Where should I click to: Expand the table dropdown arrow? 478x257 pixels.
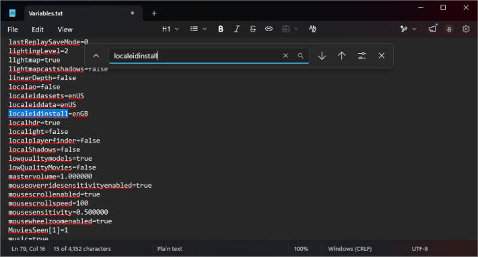coord(296,29)
